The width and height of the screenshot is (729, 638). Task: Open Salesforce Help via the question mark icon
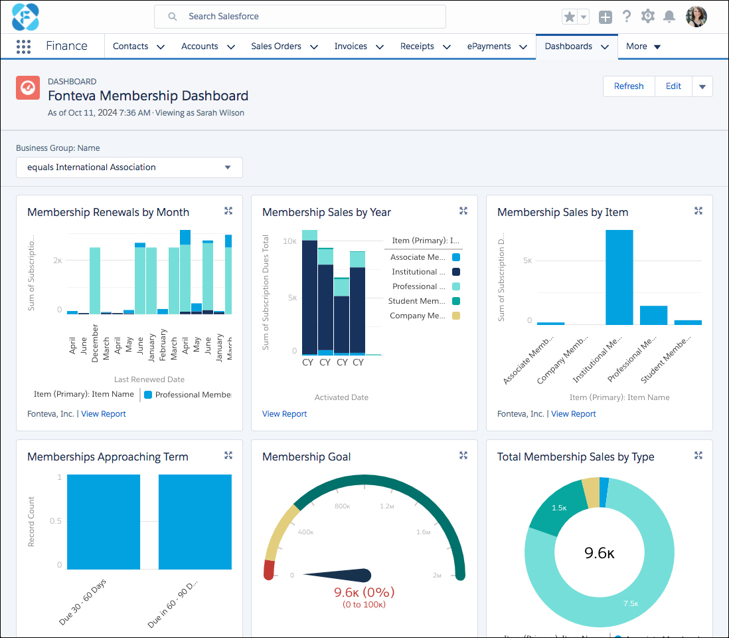(x=626, y=16)
